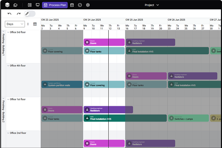222x148 pixels.
Task: Open the checkmark tasks icon
Action: coord(80,5)
